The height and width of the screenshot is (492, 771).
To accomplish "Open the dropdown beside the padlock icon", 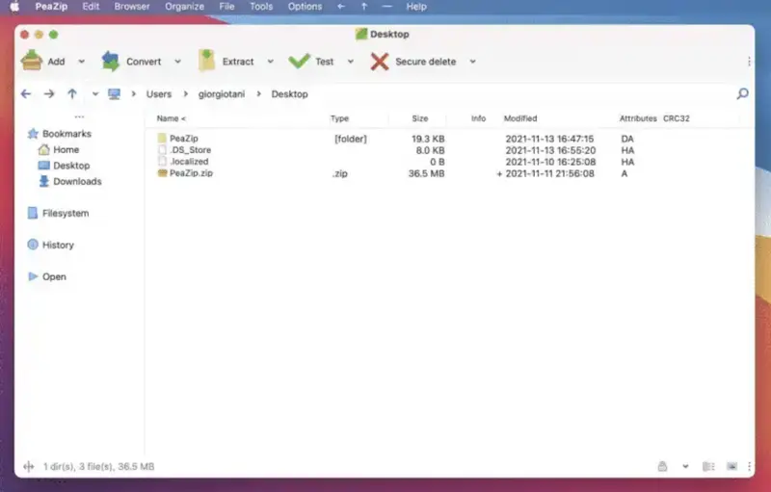I will click(x=685, y=466).
